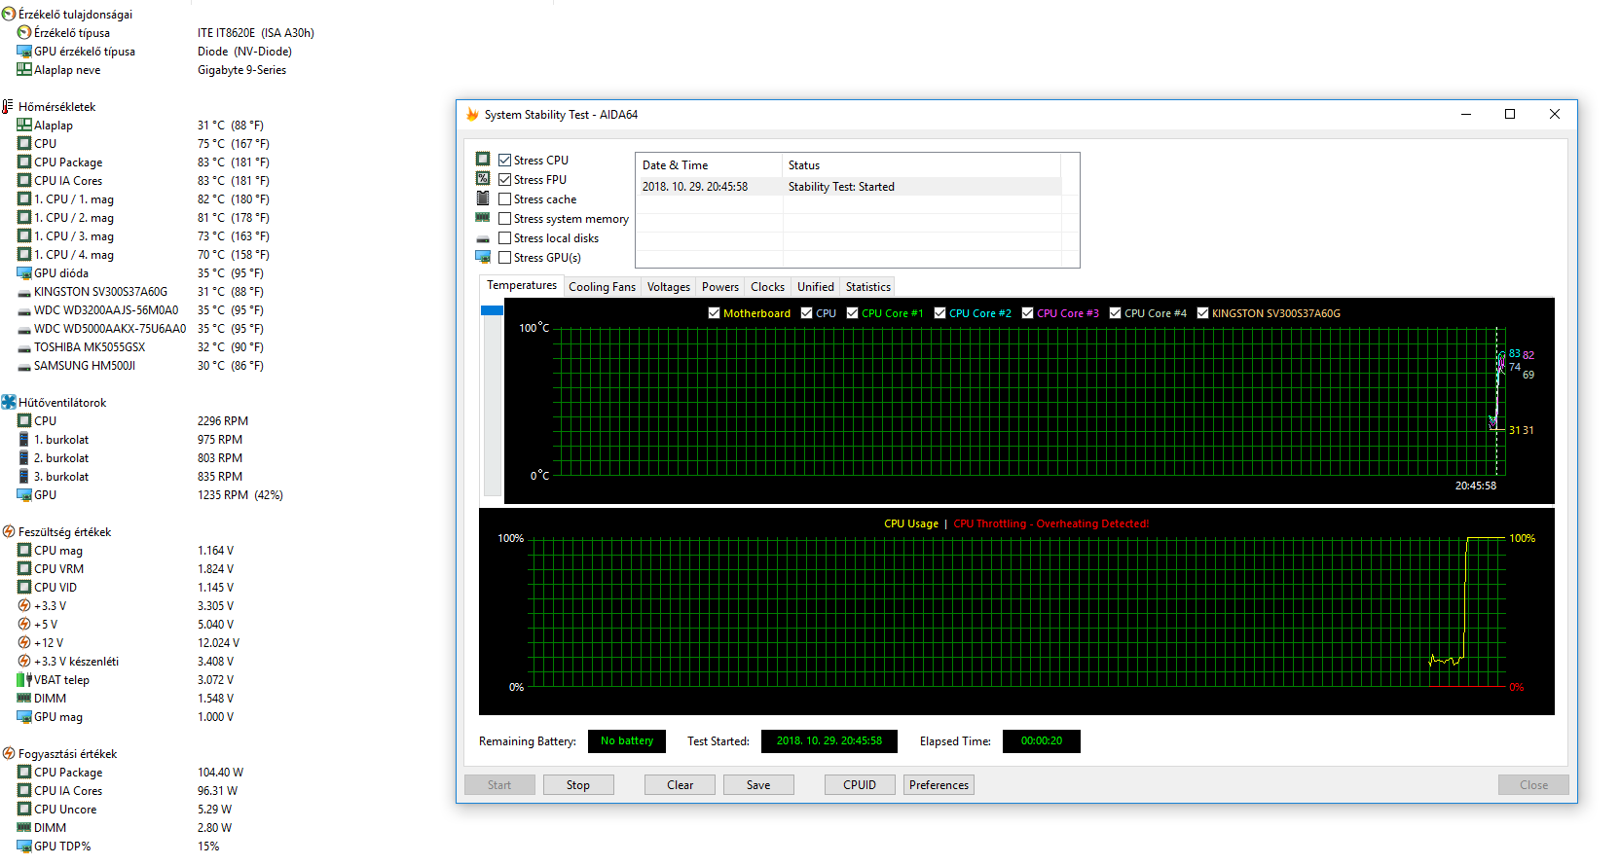Click the memory module icon beside Stress system memory
The height and width of the screenshot is (865, 1620).
tap(483, 218)
